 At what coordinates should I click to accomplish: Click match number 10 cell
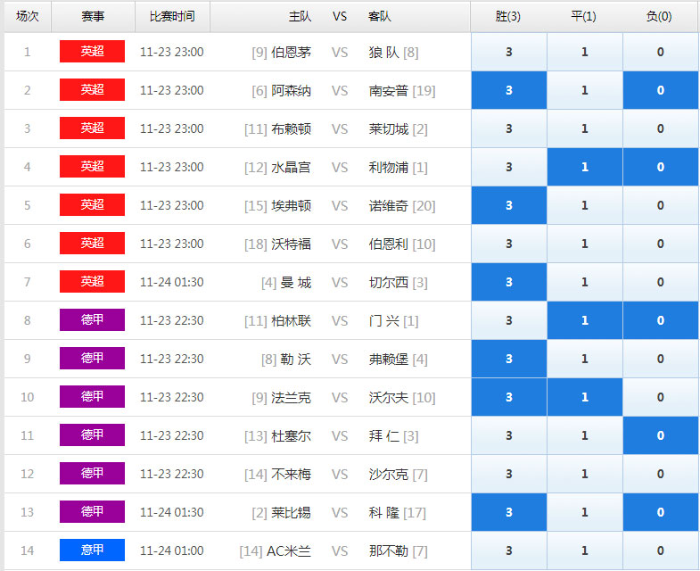(x=28, y=398)
